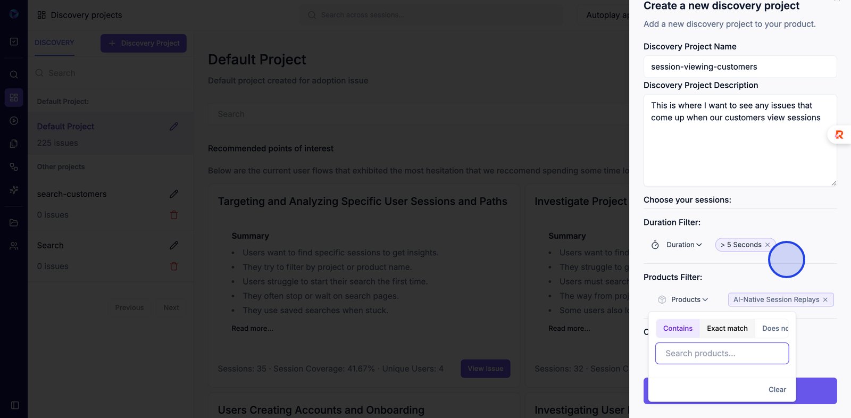This screenshot has width=851, height=418.
Task: Edit the Default Project with pencil icon
Action: pyautogui.click(x=174, y=127)
